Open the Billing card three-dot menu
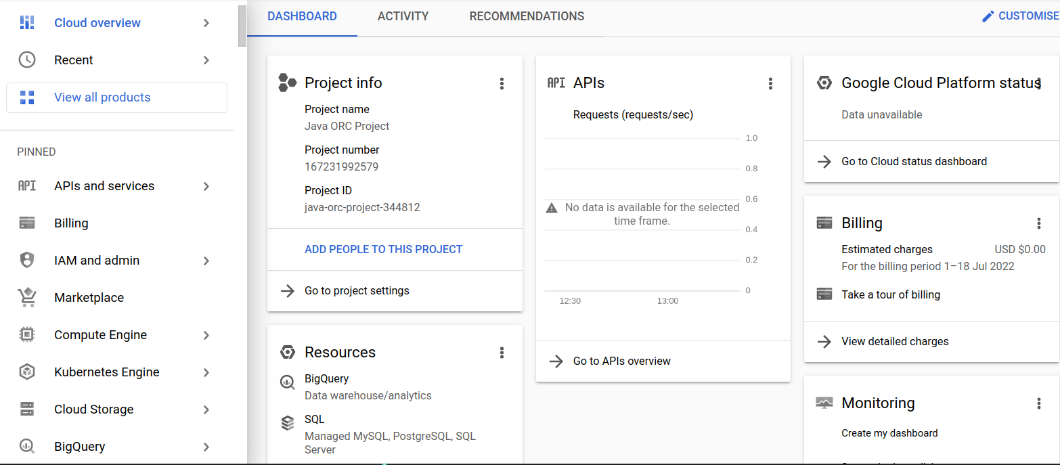1060x465 pixels. point(1039,223)
